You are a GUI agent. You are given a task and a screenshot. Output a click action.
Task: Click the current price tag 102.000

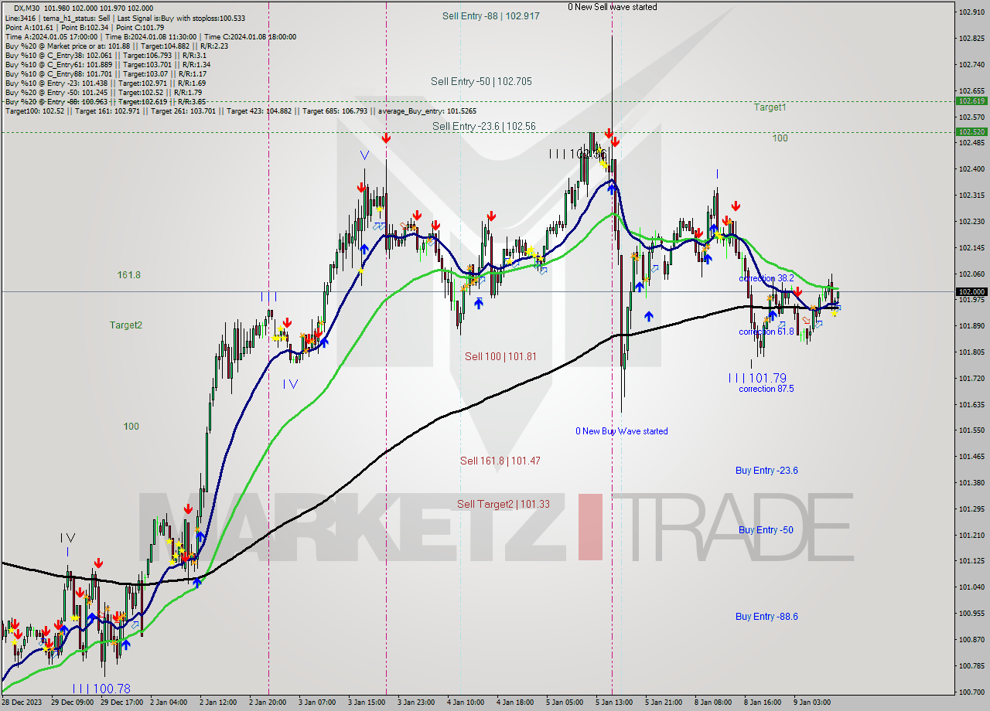(971, 291)
